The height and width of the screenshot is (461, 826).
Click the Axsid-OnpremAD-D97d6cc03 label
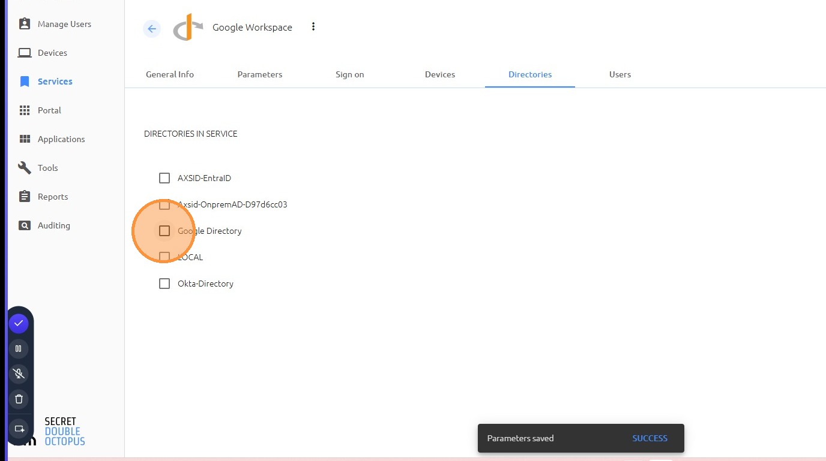(232, 204)
